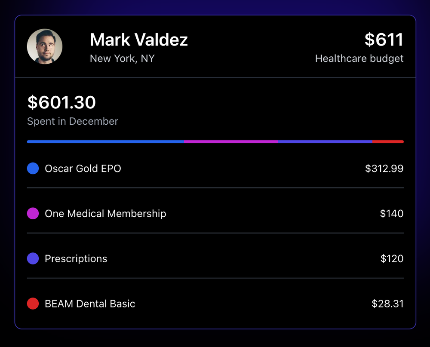The height and width of the screenshot is (347, 430).
Task: Select the One Medical Membership label
Action: [105, 213]
